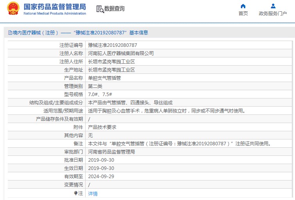This screenshot has width=295, height=200.
Task: Click 适用范围/预期用途 row label
Action: (x=63, y=111)
